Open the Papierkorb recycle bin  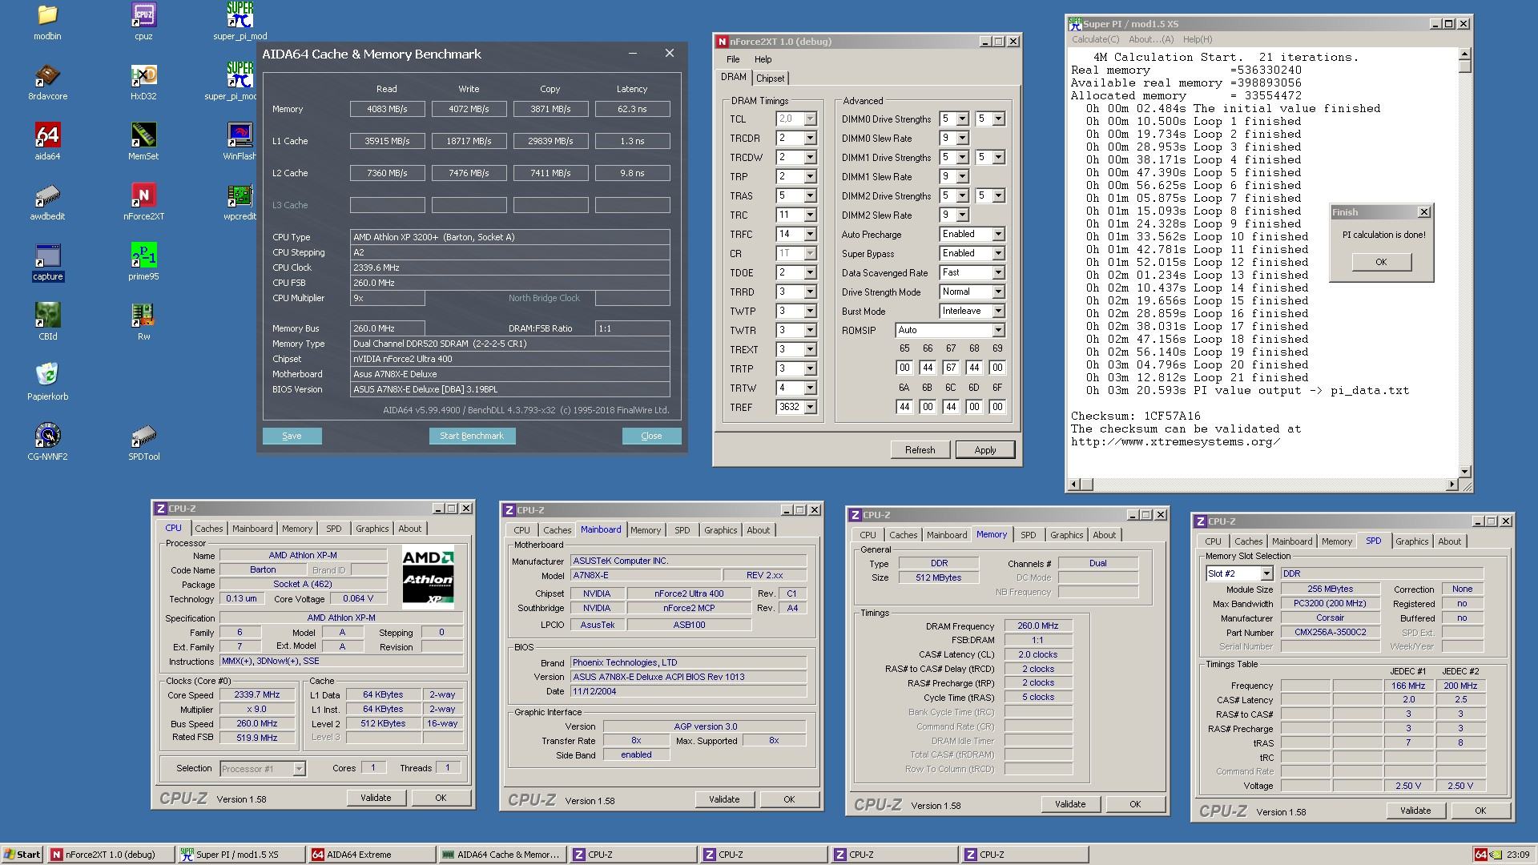pos(47,382)
